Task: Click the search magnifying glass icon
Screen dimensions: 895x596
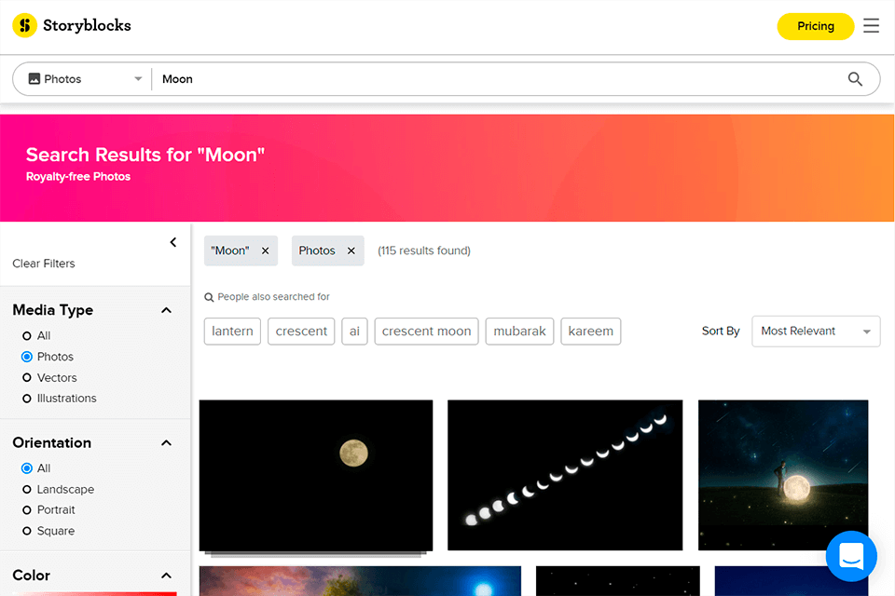Action: pos(855,79)
